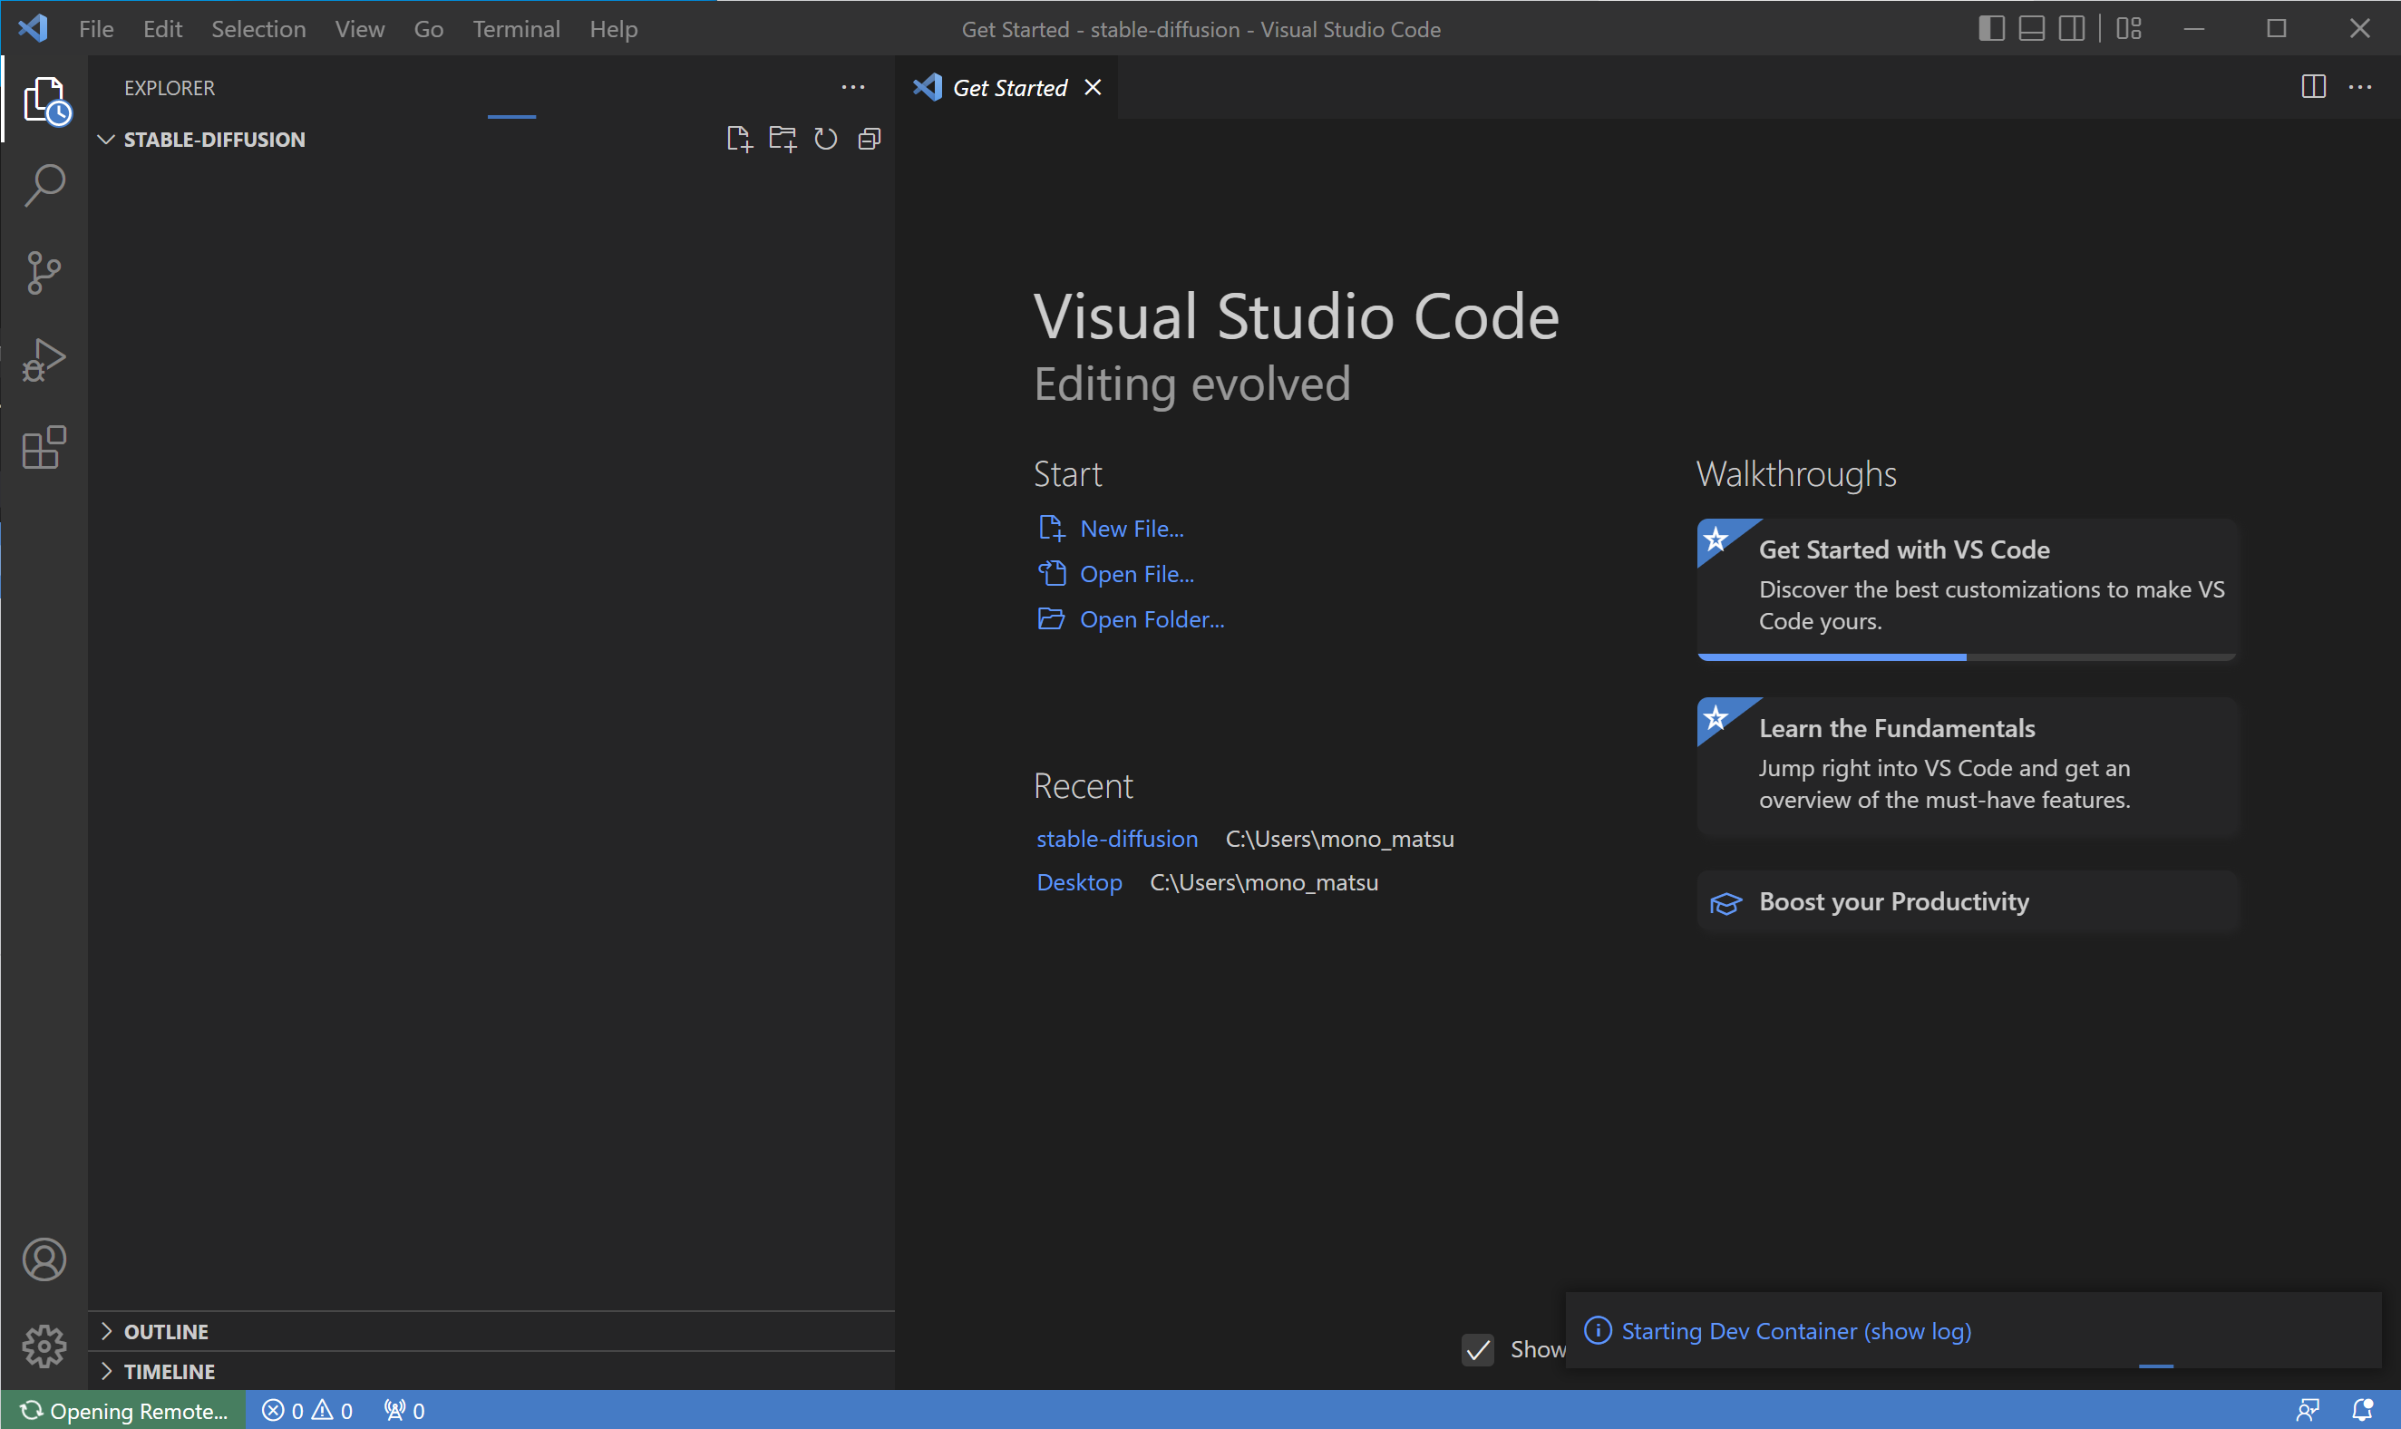The width and height of the screenshot is (2401, 1429).
Task: Refresh the Explorer file tree
Action: 826,140
